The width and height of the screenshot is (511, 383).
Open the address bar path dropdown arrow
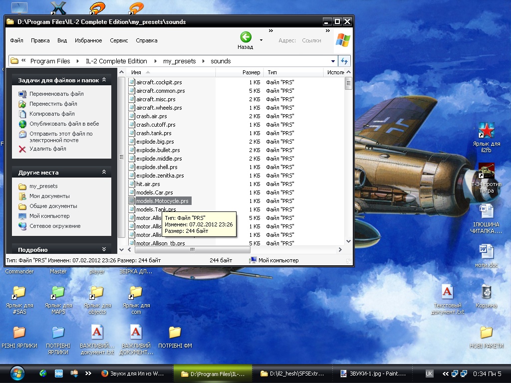point(333,61)
